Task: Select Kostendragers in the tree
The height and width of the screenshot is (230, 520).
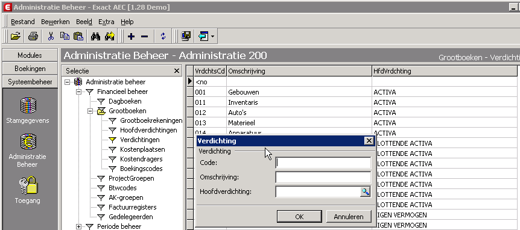Action: click(141, 159)
